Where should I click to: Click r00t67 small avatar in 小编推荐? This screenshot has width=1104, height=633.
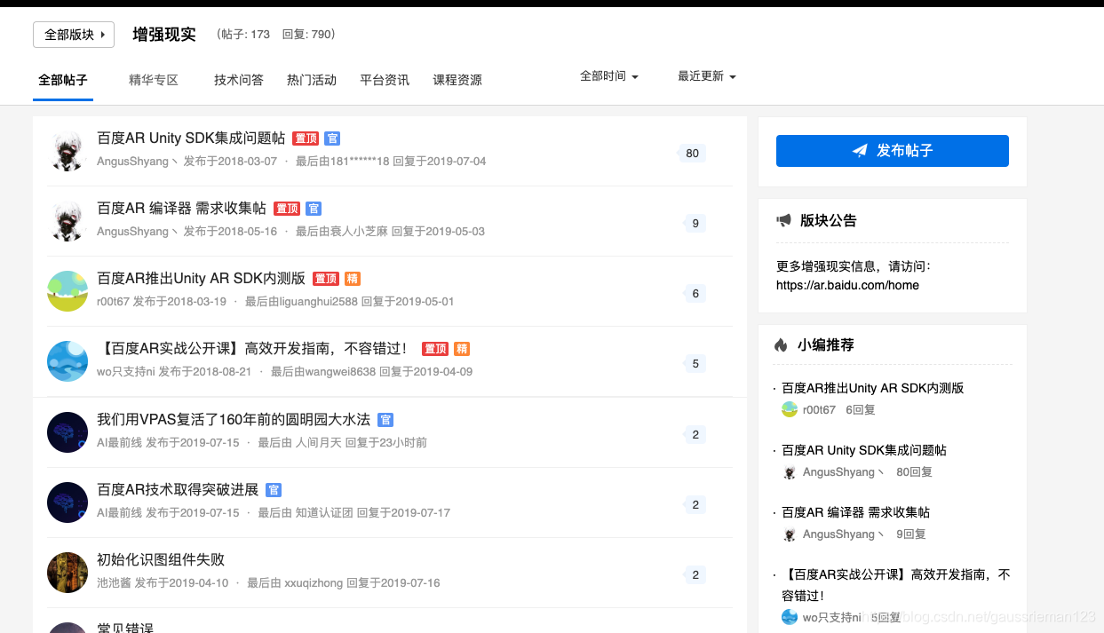(790, 409)
